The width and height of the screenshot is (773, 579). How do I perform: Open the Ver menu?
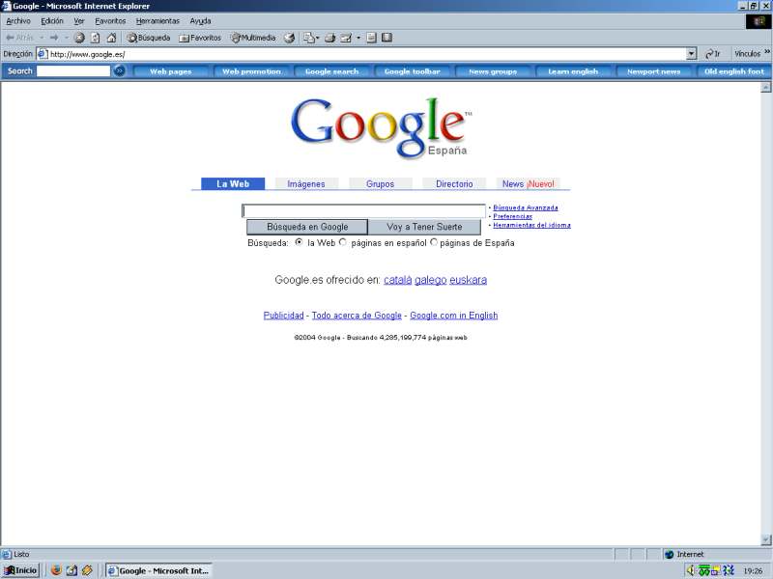click(79, 21)
